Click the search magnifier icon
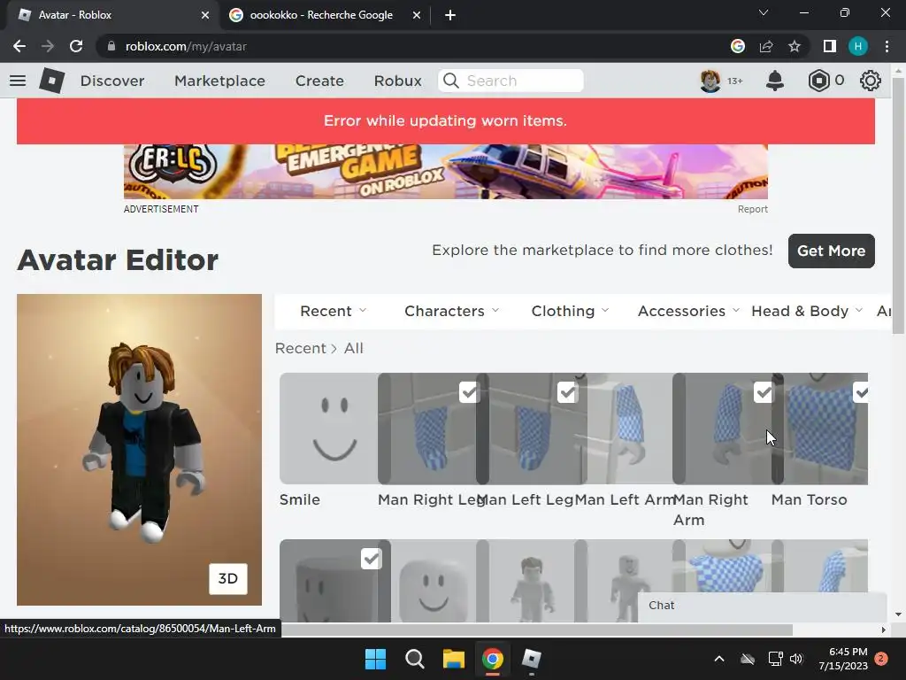Viewport: 906px width, 680px height. (450, 81)
